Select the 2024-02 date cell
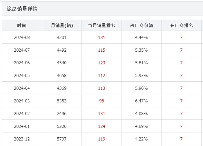Screen dimensions: 203x146 click(22, 114)
